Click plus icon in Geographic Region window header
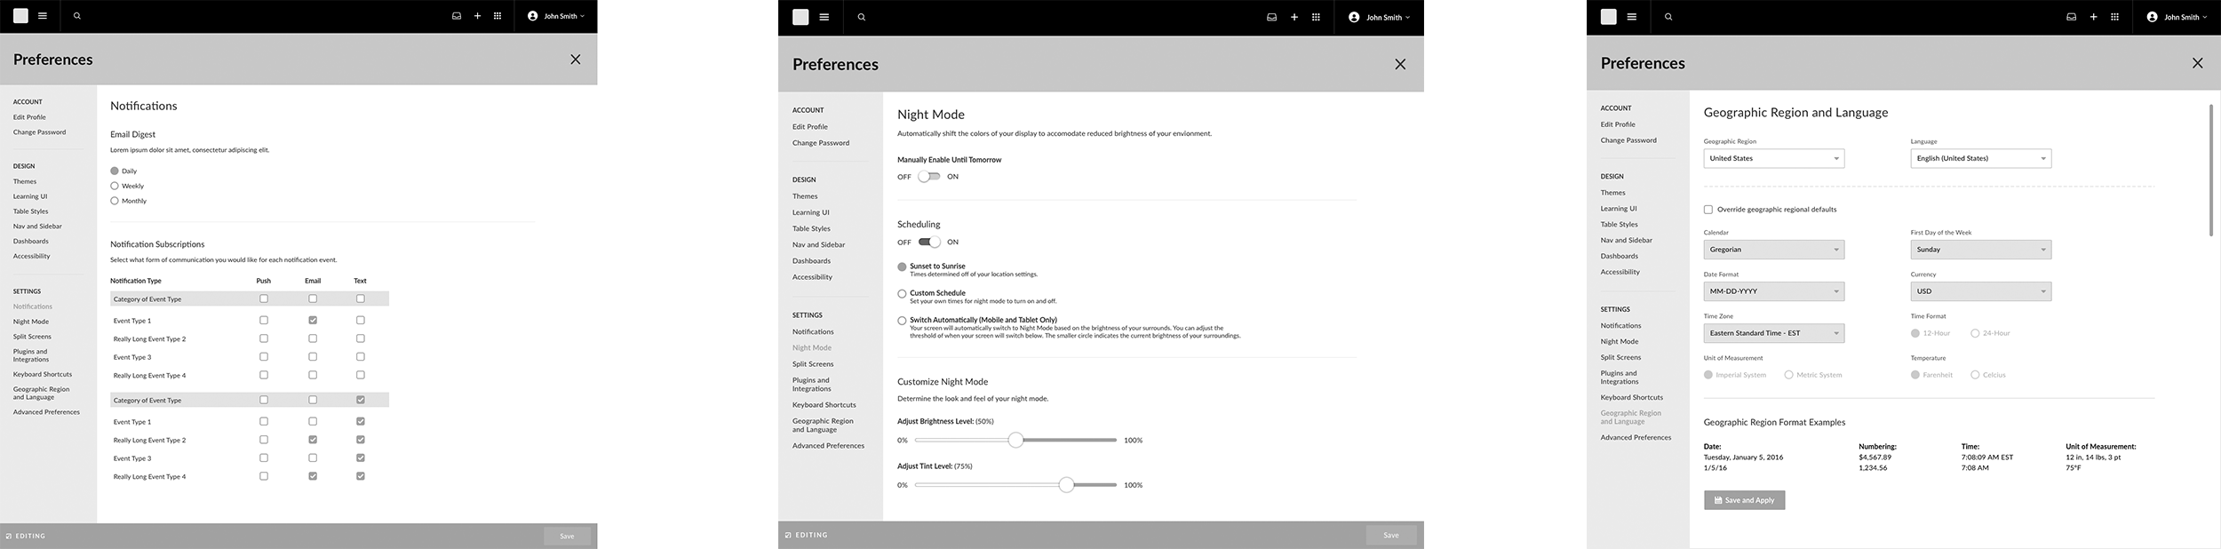Image resolution: width=2221 pixels, height=549 pixels. coord(2093,17)
